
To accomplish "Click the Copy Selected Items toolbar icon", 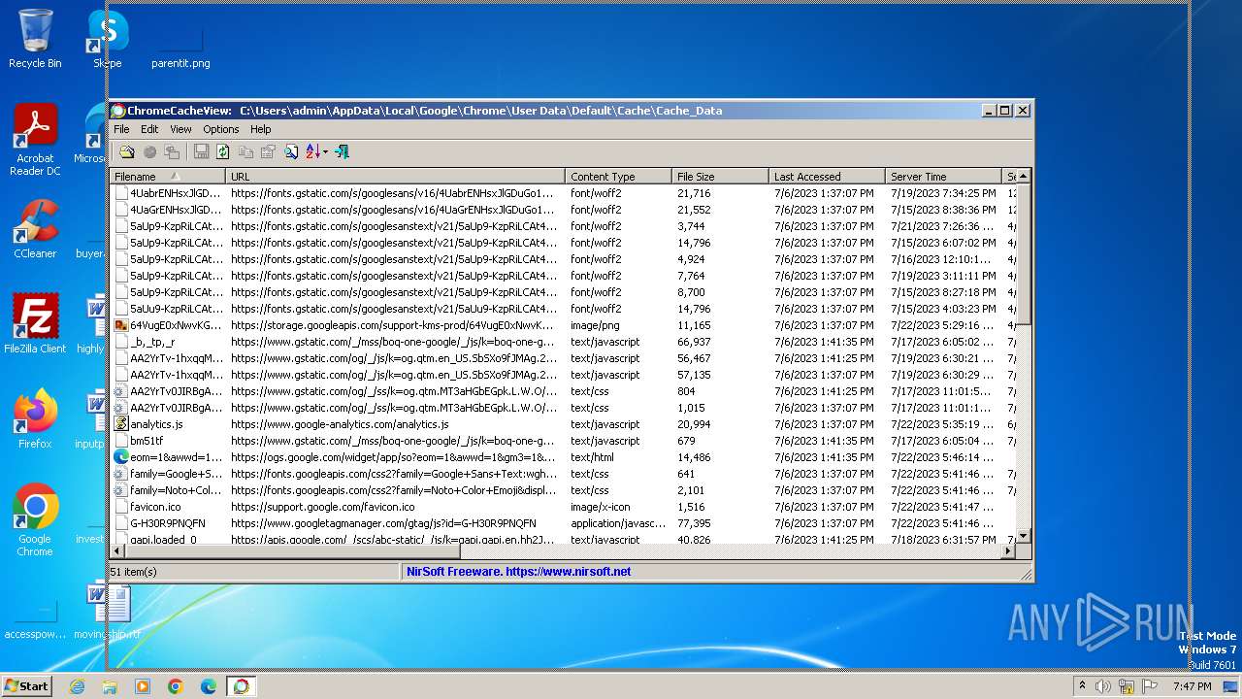I will 245,151.
